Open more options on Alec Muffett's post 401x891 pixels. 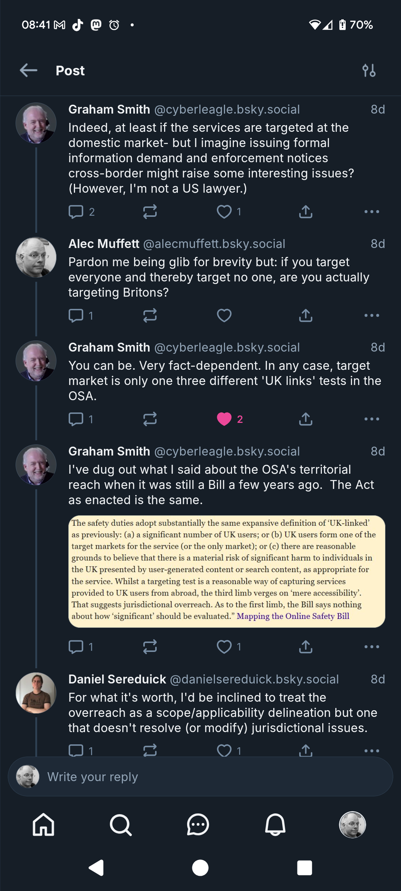coord(372,316)
